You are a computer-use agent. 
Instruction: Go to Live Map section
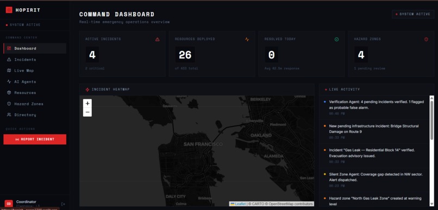pyautogui.click(x=35, y=71)
